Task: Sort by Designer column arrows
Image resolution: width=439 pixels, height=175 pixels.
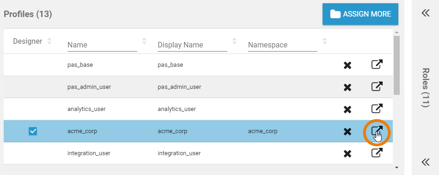Action: pos(49,41)
